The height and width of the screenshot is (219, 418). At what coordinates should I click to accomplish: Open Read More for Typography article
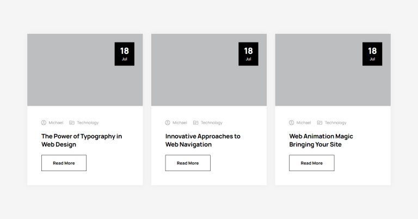click(x=64, y=163)
